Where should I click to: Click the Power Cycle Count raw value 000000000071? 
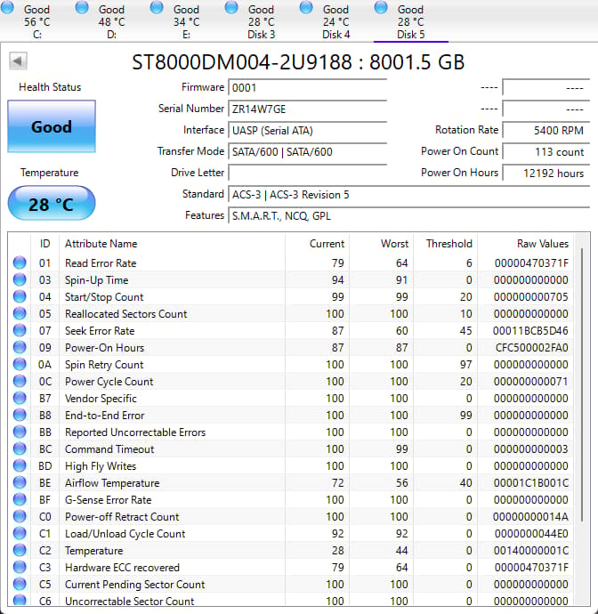click(531, 382)
